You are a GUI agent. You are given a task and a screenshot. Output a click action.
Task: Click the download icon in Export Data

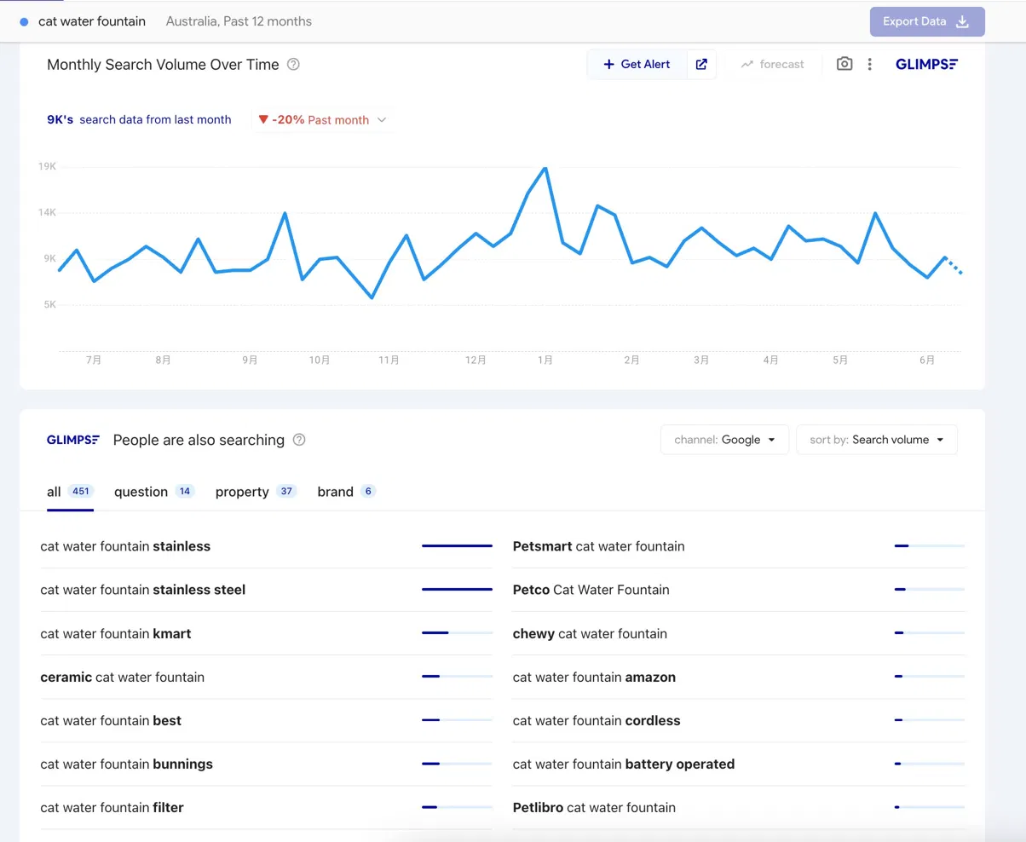coord(963,21)
